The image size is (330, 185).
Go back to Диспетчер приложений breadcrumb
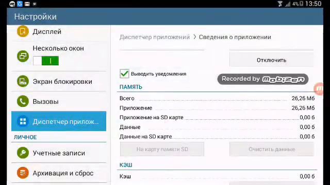[x=155, y=37]
